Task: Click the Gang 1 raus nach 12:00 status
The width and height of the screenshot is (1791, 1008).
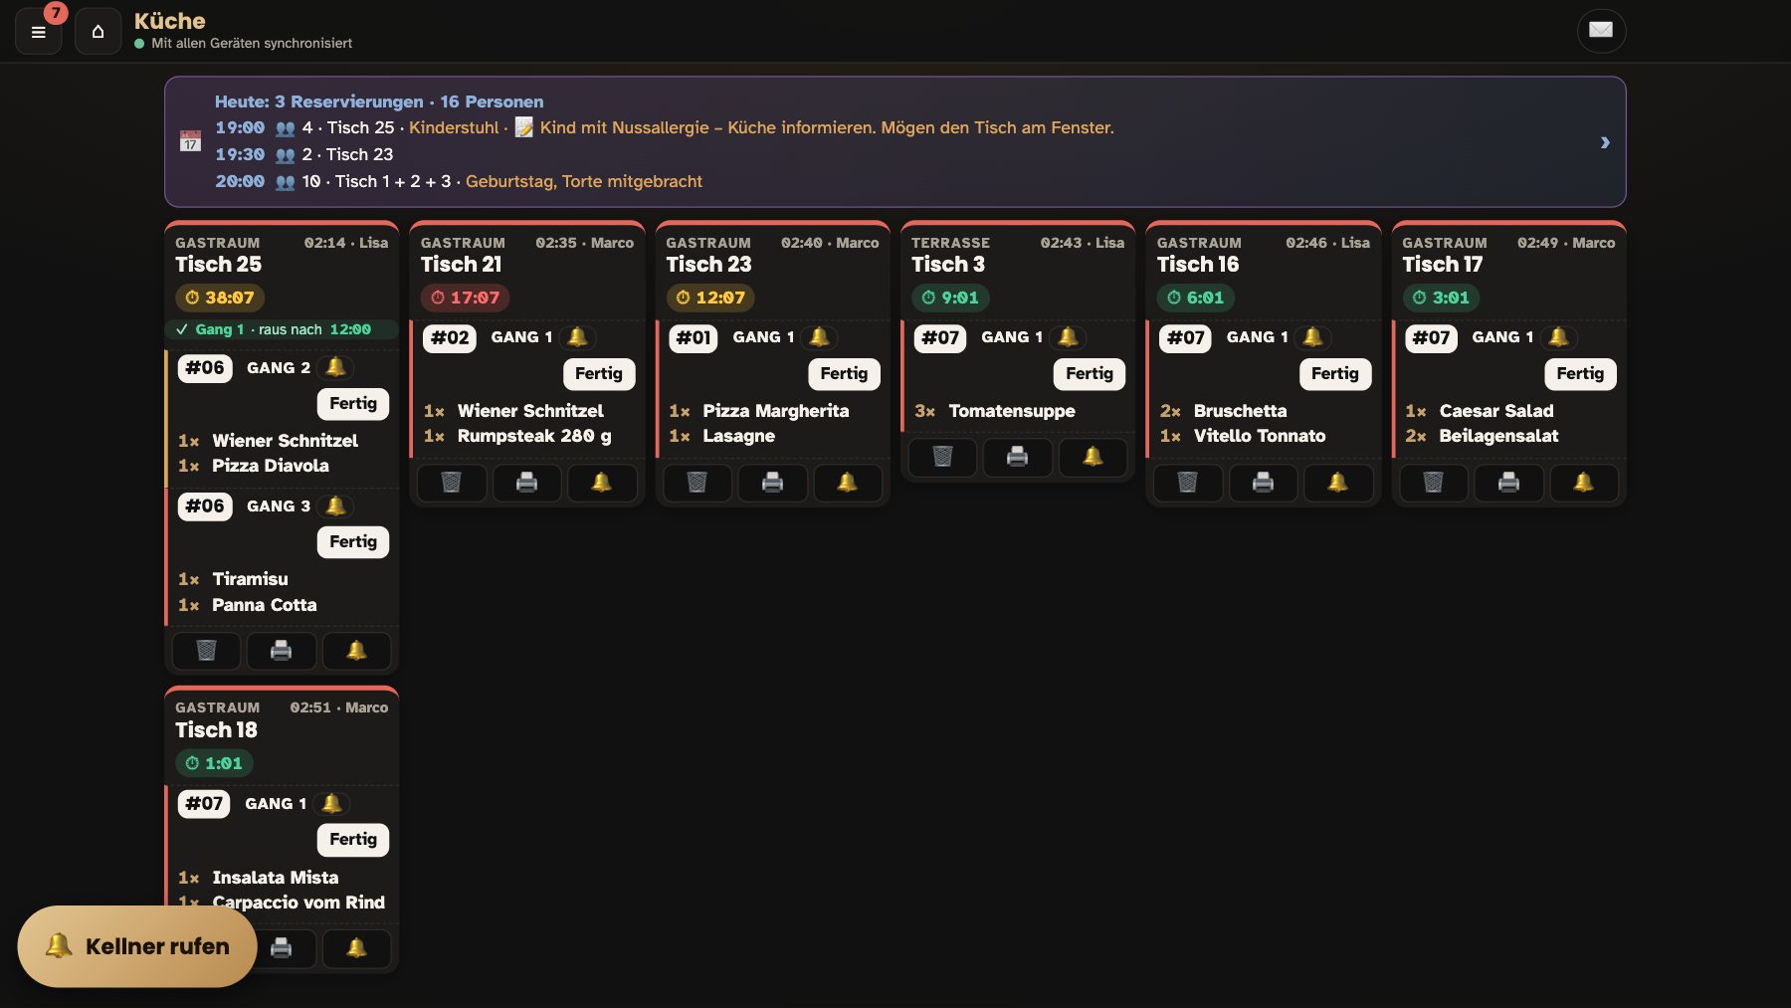Action: (282, 329)
